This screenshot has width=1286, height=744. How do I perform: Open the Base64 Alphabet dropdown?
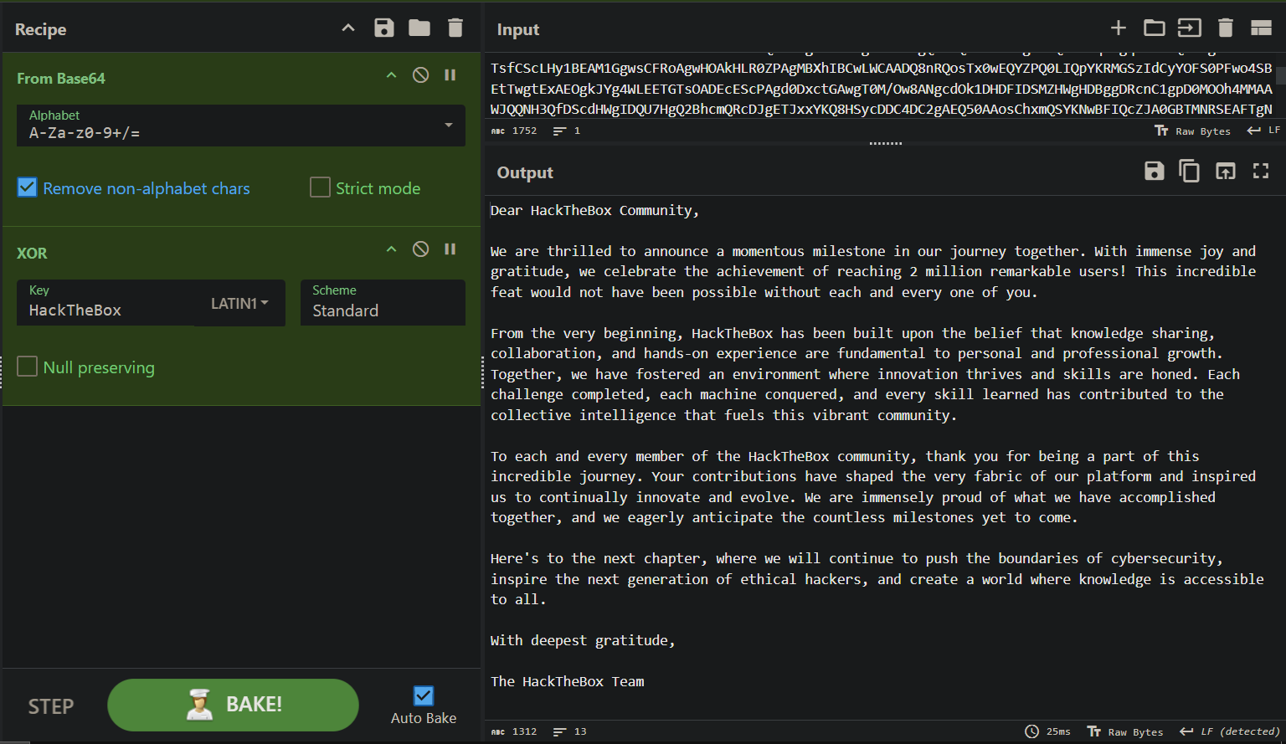pos(449,126)
